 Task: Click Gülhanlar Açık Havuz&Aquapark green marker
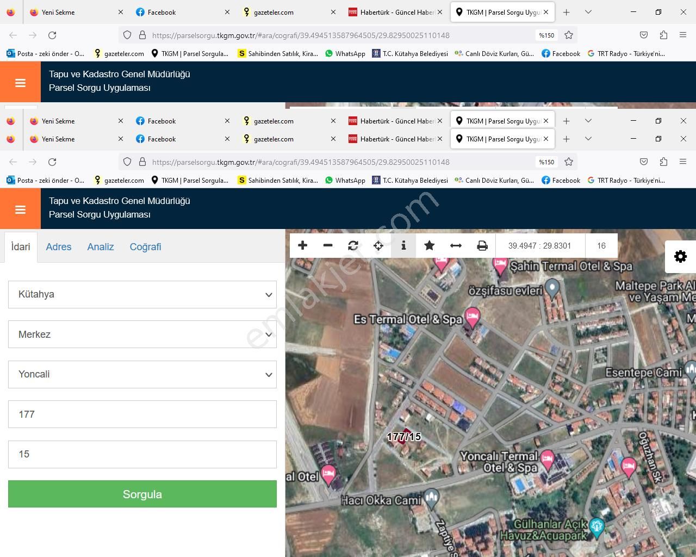[596, 527]
